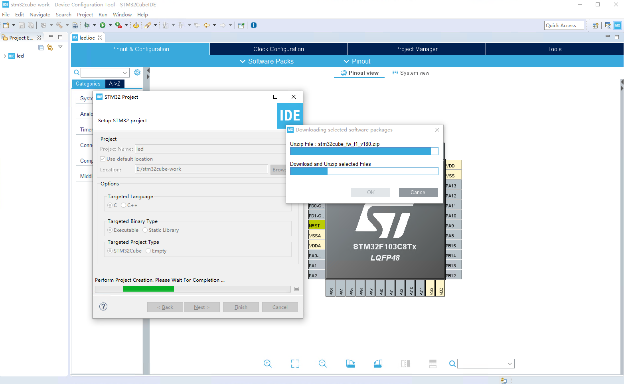The image size is (624, 384).
Task: Click Collapse All in Project Explorer
Action: [41, 48]
